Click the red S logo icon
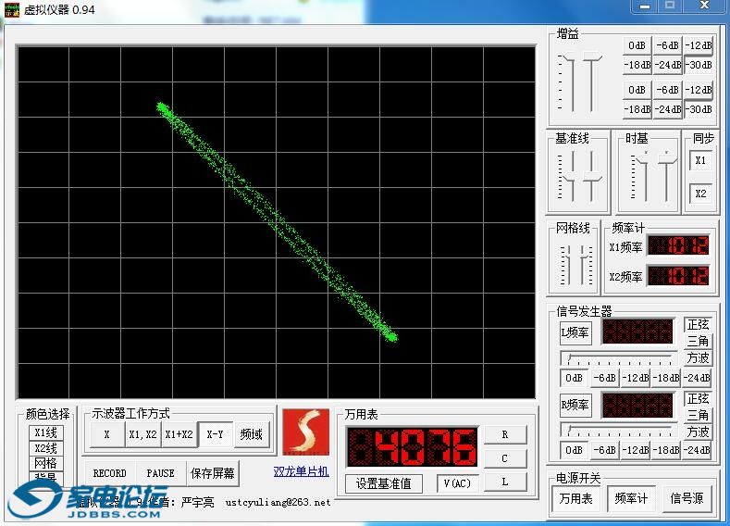Screen dimensions: 730x526 pyautogui.click(x=306, y=432)
